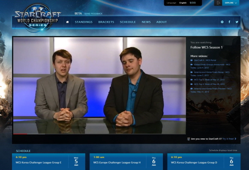Screen dimensions: 249x170
Task: Click the Wed 5 Jun date block
Action: (x=76, y=161)
